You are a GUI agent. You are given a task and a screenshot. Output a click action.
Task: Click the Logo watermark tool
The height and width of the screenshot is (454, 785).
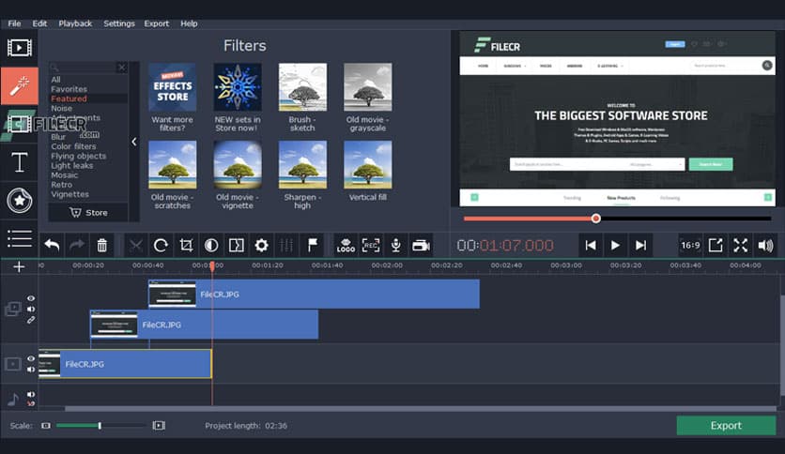[x=346, y=245]
